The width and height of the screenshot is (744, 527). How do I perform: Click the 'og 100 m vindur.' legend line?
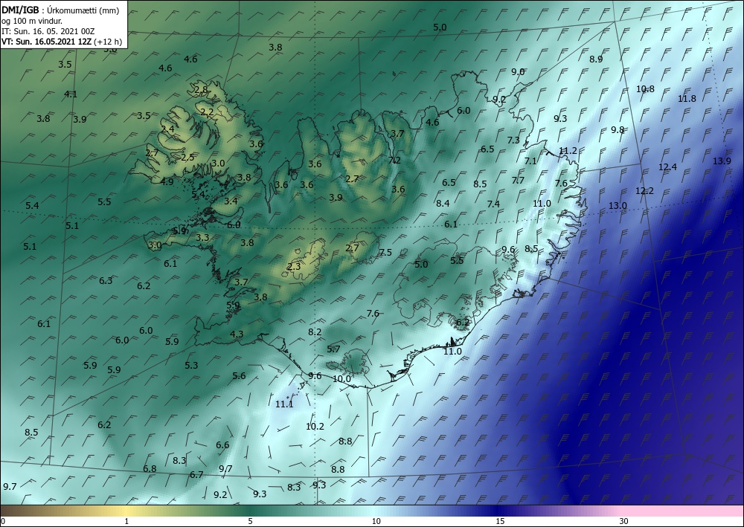click(x=32, y=21)
